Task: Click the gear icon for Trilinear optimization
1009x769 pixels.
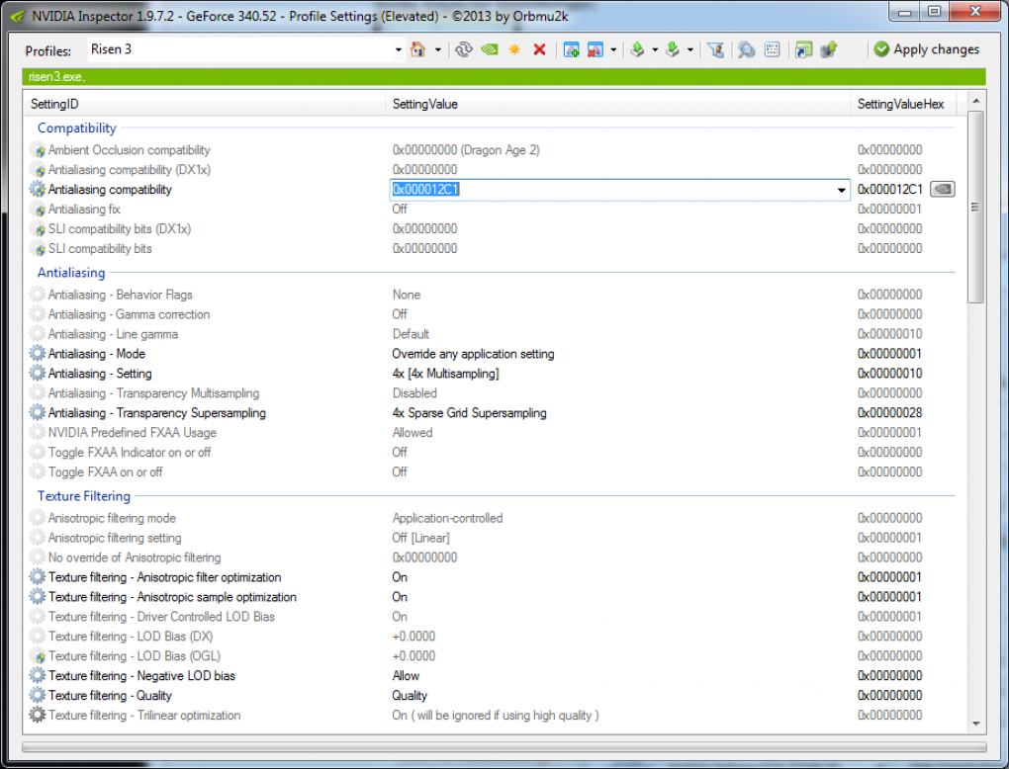Action: pyautogui.click(x=38, y=715)
